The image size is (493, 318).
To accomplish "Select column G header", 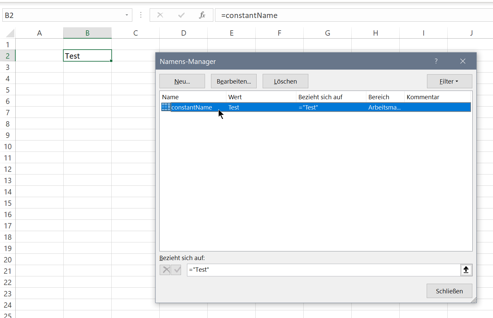I will click(x=327, y=33).
